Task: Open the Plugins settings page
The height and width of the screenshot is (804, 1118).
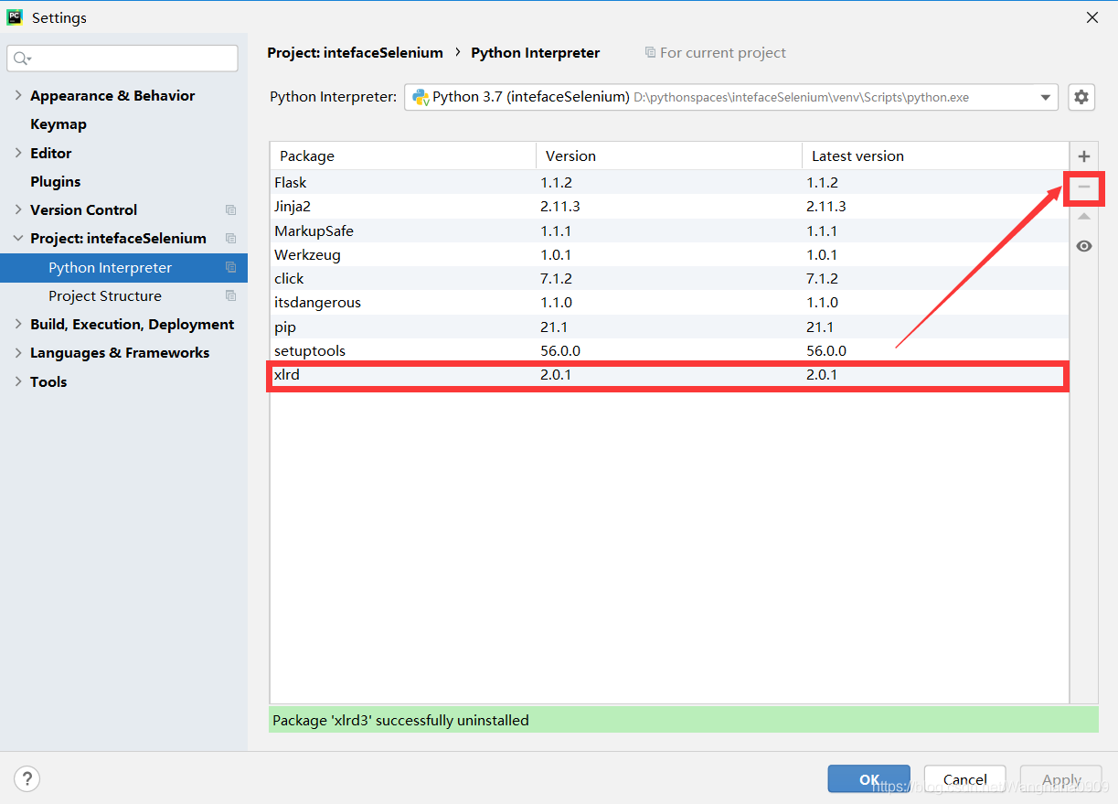Action: click(53, 181)
